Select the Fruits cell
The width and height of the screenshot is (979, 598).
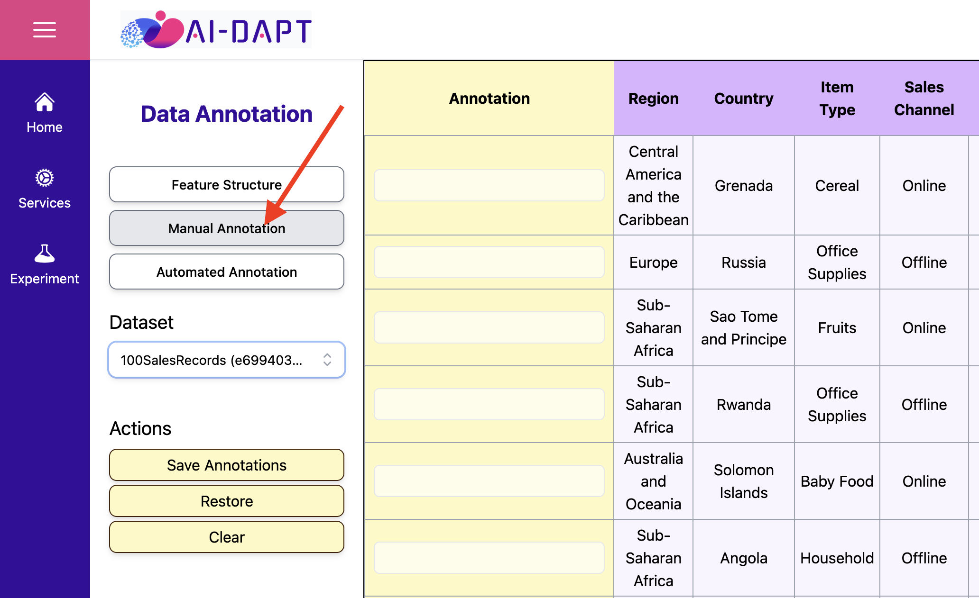[x=837, y=327]
